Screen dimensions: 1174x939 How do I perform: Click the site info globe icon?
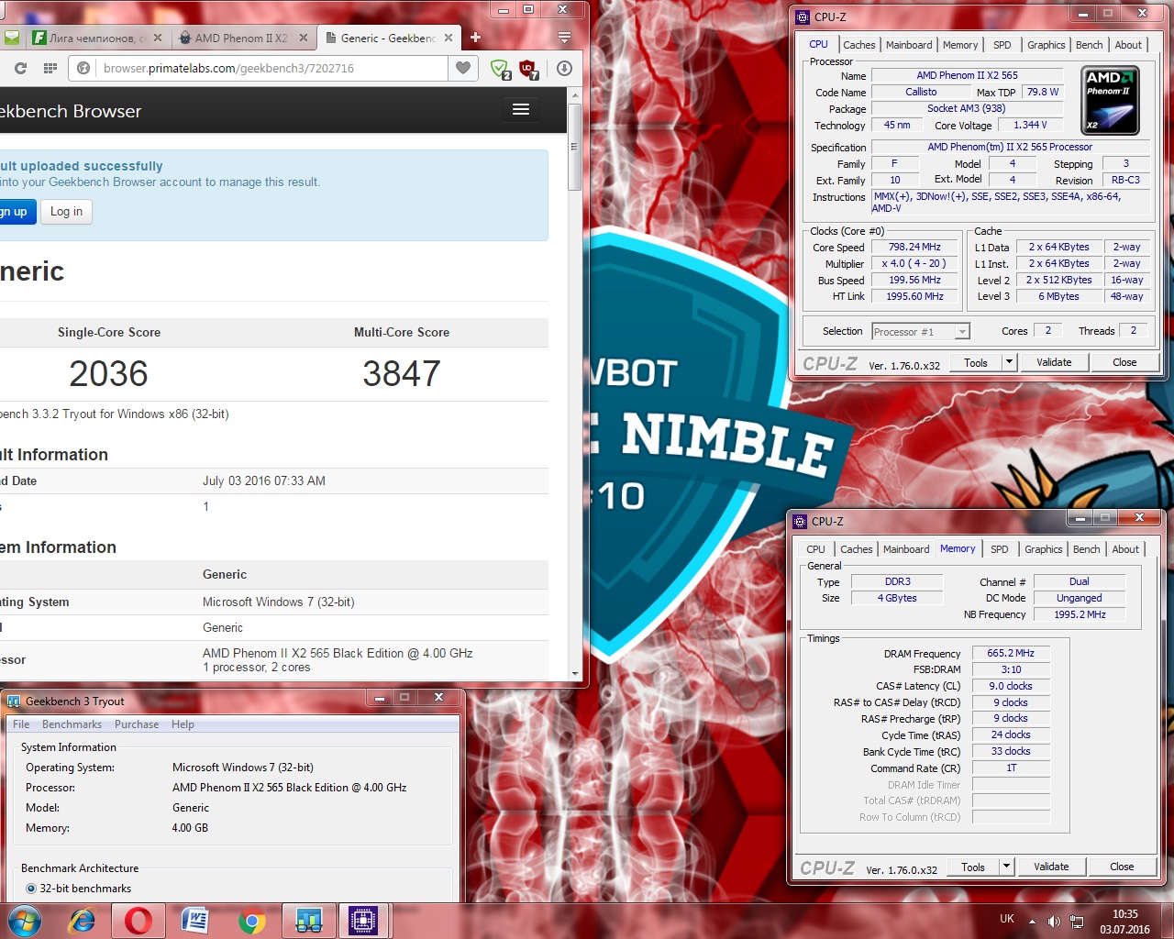coord(83,68)
